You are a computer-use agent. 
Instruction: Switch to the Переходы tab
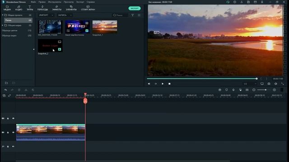pyautogui.click(x=42, y=8)
